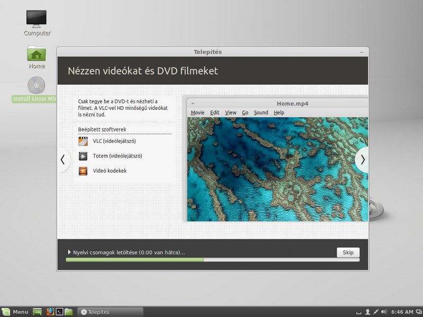Launch Firefox from the panel
This screenshot has width=423, height=317.
coord(50,312)
